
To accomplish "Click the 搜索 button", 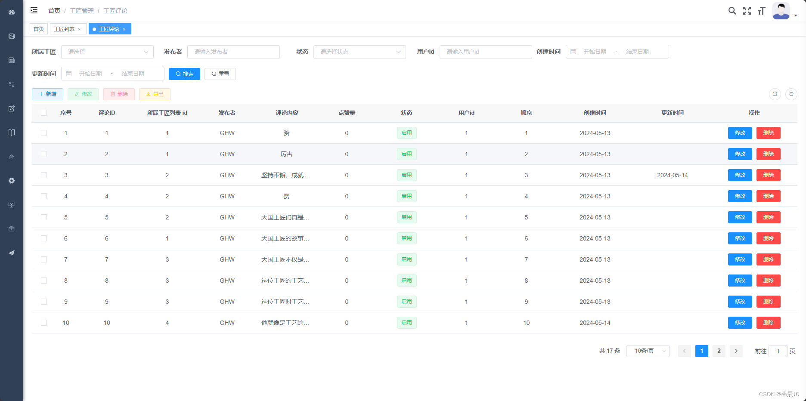I will pyautogui.click(x=184, y=74).
